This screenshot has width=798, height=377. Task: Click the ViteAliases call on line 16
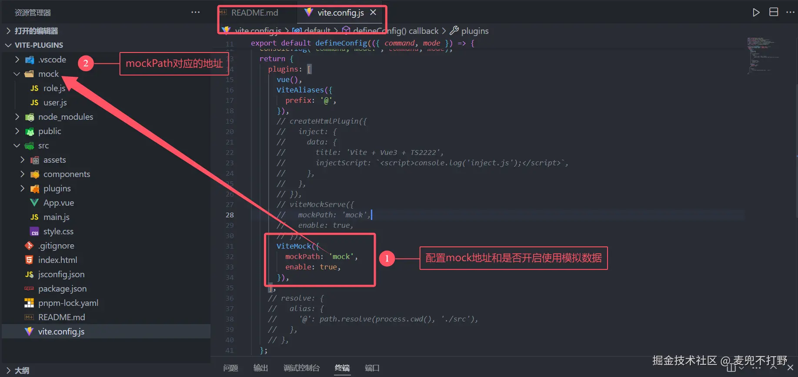coord(304,90)
